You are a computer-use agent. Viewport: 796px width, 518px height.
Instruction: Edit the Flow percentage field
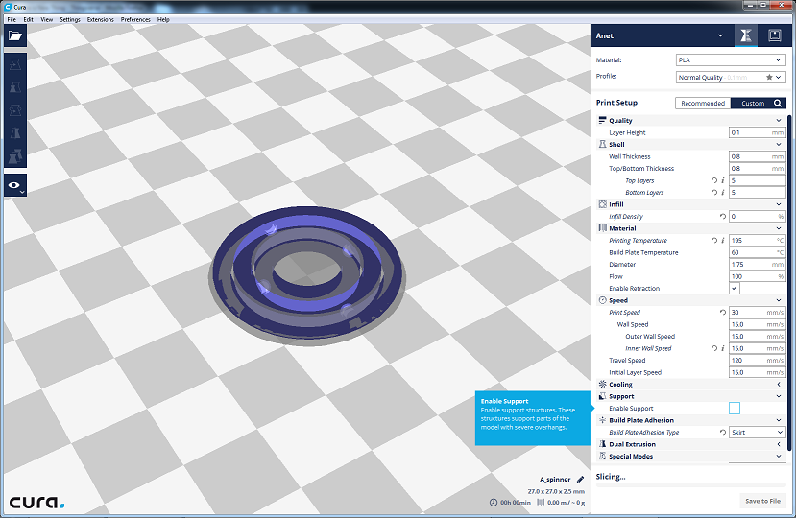(757, 276)
